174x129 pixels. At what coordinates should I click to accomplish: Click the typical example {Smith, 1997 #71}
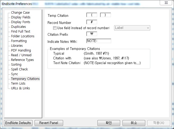pos(96,53)
